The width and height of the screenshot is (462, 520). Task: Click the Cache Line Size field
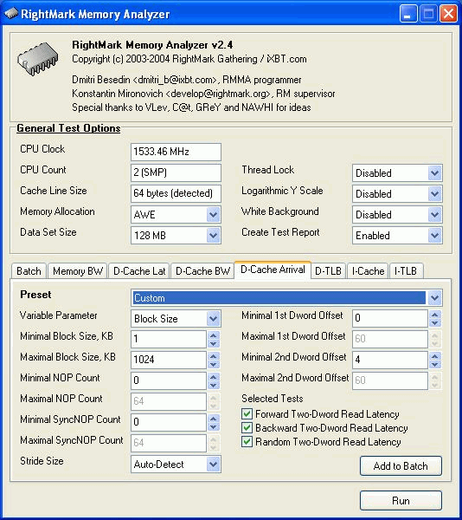176,193
